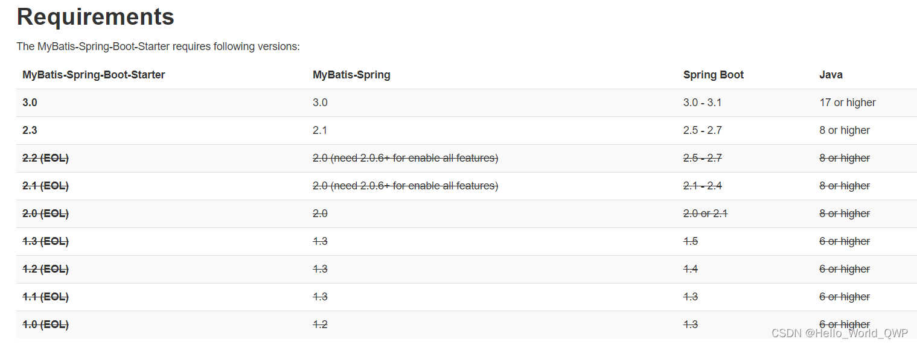Viewport: 917px width, 345px height.
Task: Click the 2.0 (EOL) version cell
Action: (x=45, y=214)
